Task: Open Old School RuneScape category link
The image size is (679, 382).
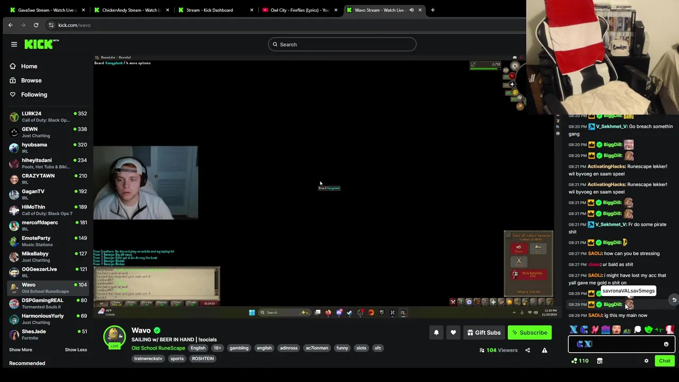Action: (158, 348)
